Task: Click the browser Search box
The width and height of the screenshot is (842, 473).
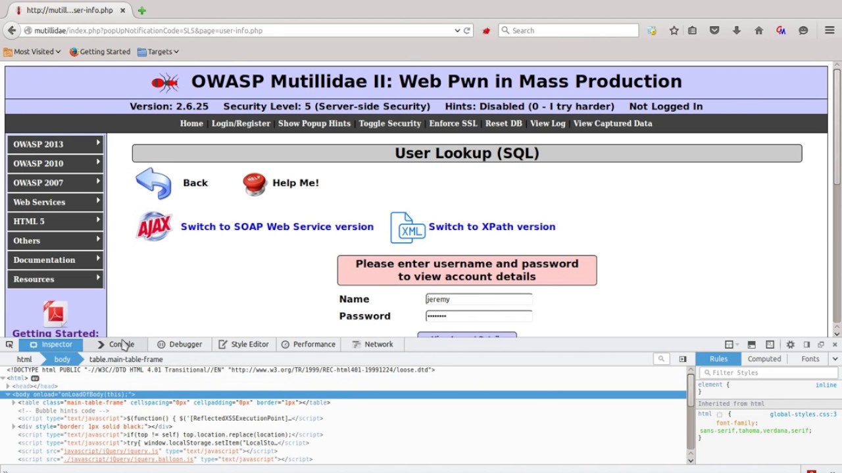Action: point(568,30)
